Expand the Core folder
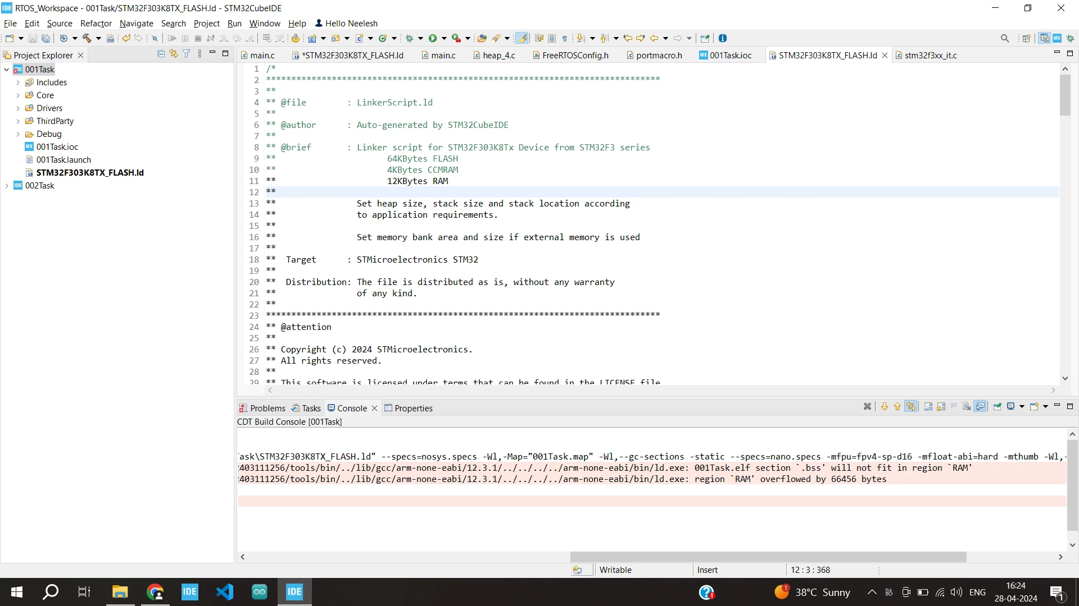The height and width of the screenshot is (606, 1079). (x=18, y=95)
